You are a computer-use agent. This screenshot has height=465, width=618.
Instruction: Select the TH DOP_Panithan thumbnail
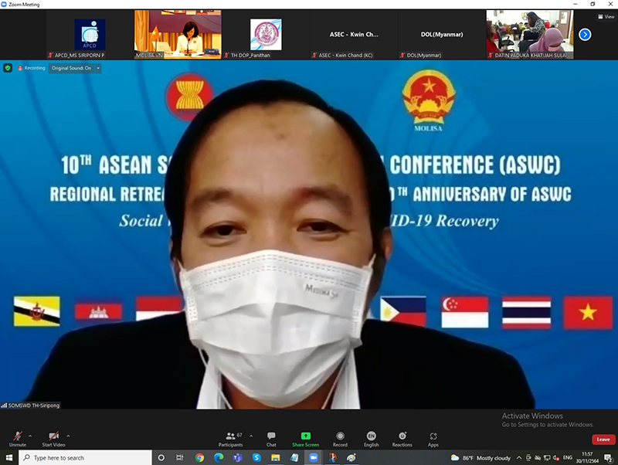pos(266,35)
